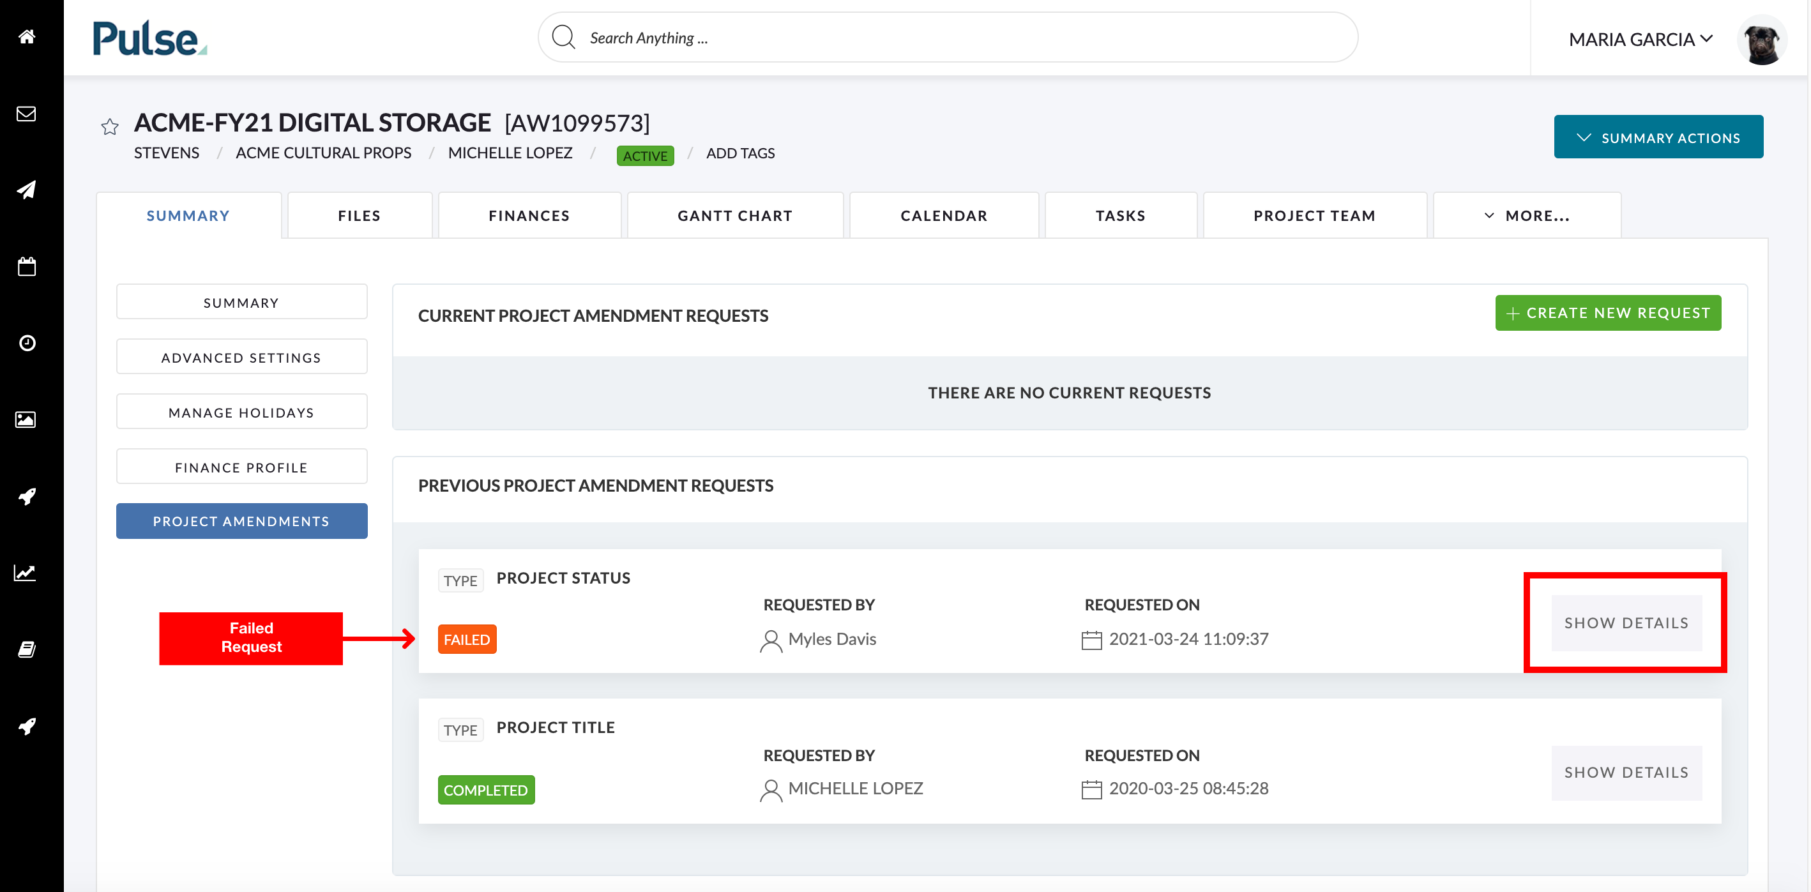This screenshot has height=892, width=1811.
Task: Click the clock icon in sidebar
Action: 27,343
